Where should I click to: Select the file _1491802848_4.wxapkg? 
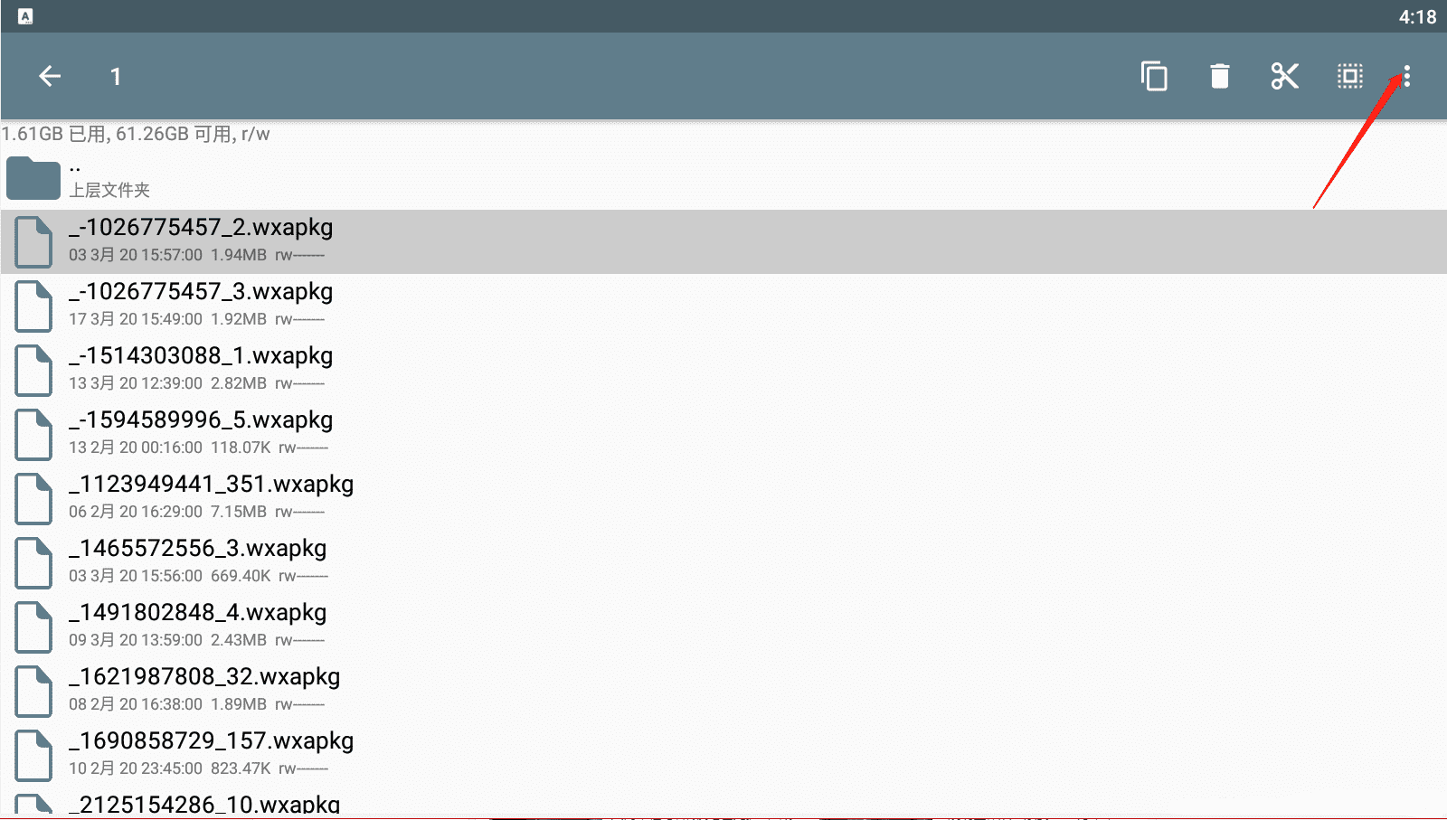point(723,627)
